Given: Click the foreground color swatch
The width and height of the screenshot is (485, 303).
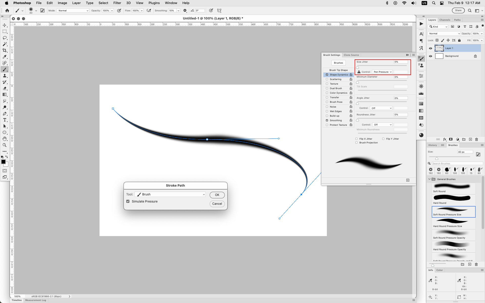Looking at the screenshot, I should 3,162.
